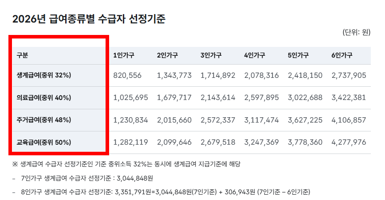Click the cell value 4,277,976

(x=349, y=142)
